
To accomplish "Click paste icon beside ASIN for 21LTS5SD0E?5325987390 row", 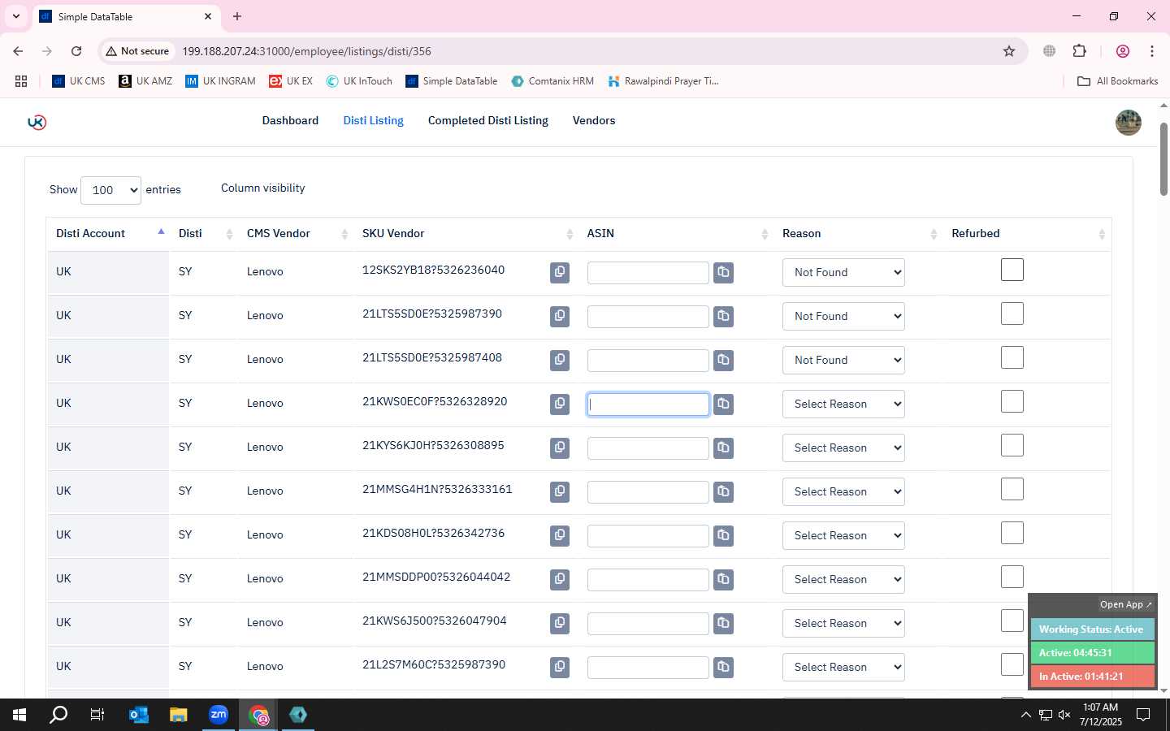I will point(723,317).
